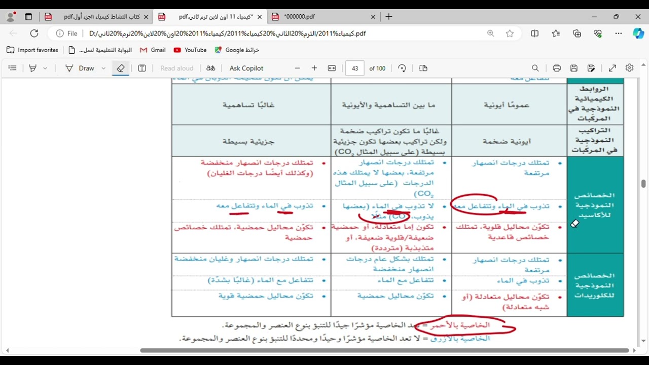Enter full screen PDF view

pyautogui.click(x=612, y=68)
